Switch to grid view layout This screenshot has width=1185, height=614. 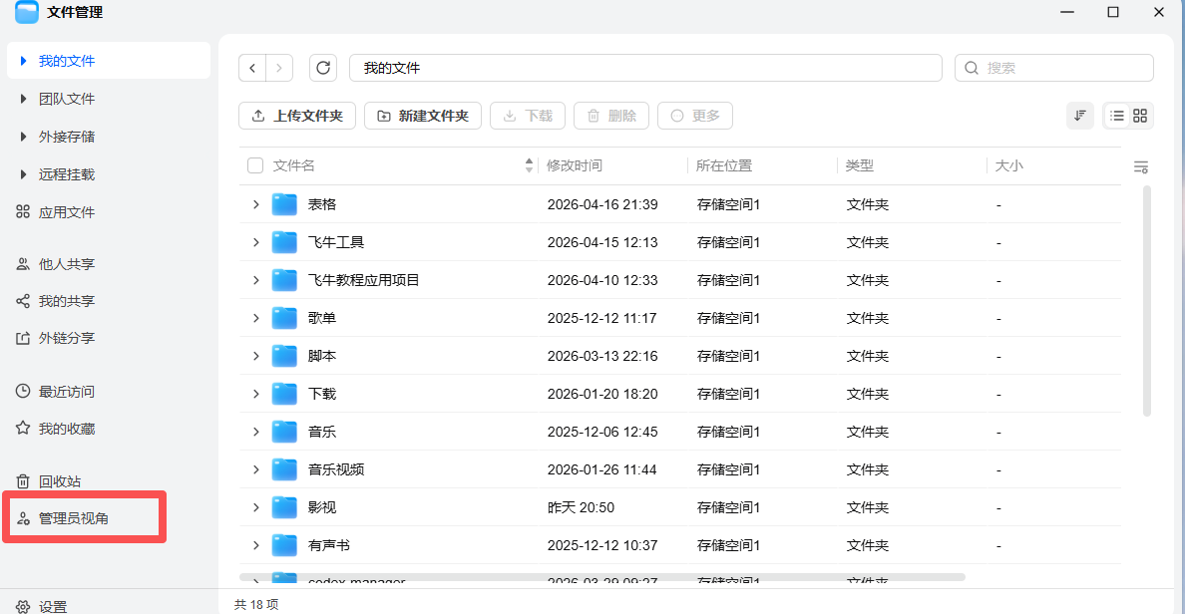[1140, 116]
